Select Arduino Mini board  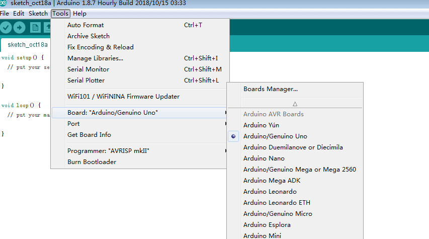[295, 235]
